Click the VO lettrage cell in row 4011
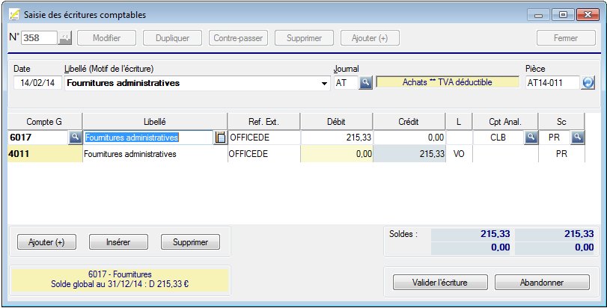Viewport: 607px width, 308px height. click(x=459, y=154)
